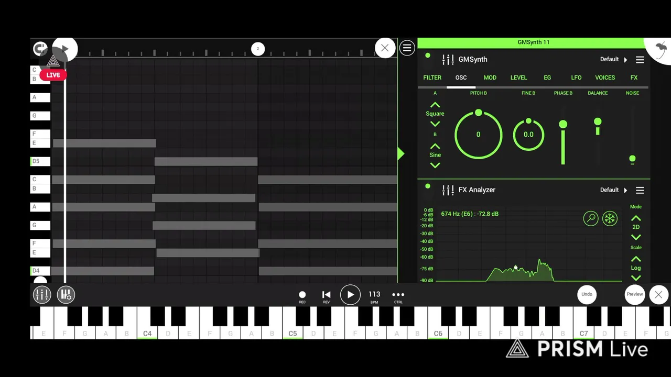Select the OSC tab
This screenshot has width=671, height=377.
pos(461,77)
